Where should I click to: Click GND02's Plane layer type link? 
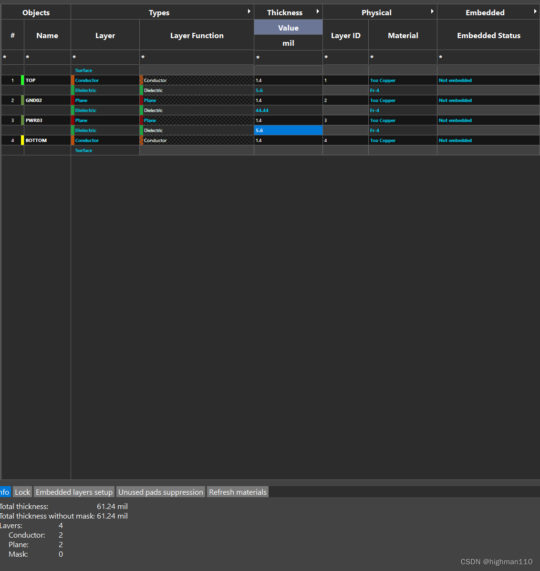point(82,101)
